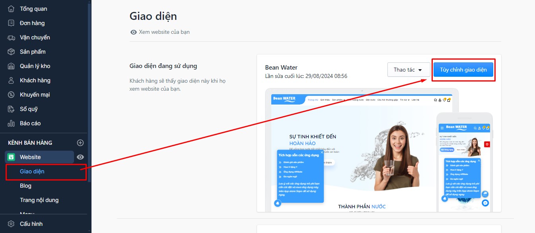This screenshot has width=535, height=233.
Task: Click the ledger icon for Sổ quỹ
Action: coord(11,109)
